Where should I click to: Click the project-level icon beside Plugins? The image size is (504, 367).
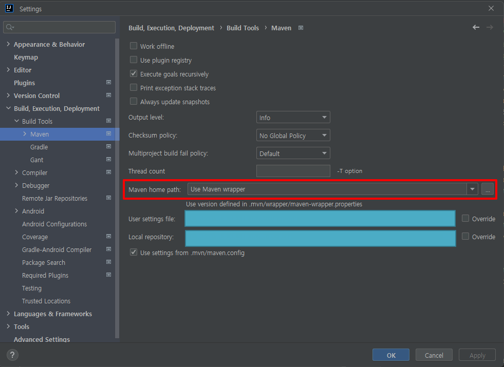click(108, 83)
